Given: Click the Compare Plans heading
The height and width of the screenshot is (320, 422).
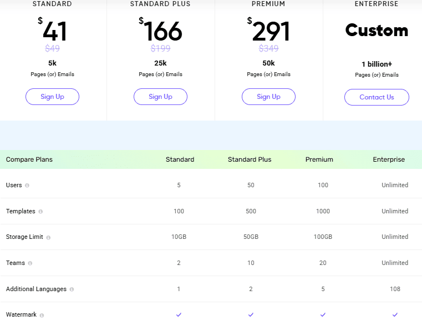Looking at the screenshot, I should coord(29,159).
